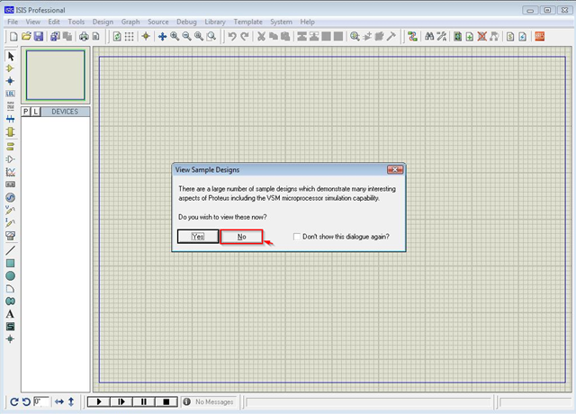The height and width of the screenshot is (414, 576).
Task: Select the Generator mode sine icon
Action: 10,198
